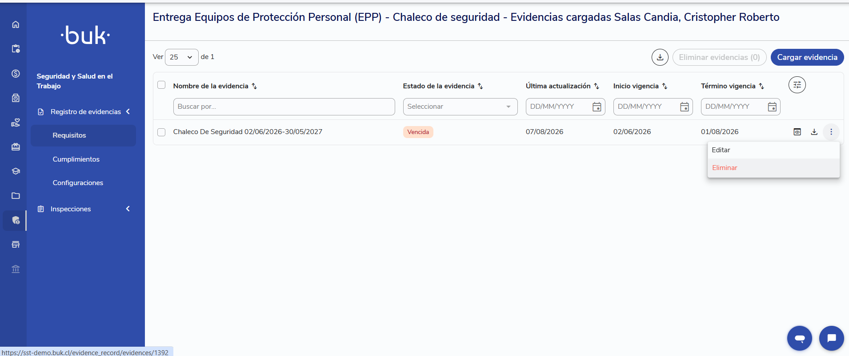
Task: Open the home icon in sidebar
Action: 16,24
